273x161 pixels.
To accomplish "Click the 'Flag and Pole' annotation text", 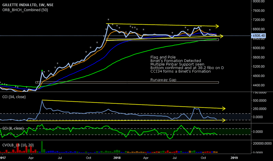I will pyautogui.click(x=163, y=57).
